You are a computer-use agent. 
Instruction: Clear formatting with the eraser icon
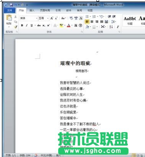click(71, 18)
